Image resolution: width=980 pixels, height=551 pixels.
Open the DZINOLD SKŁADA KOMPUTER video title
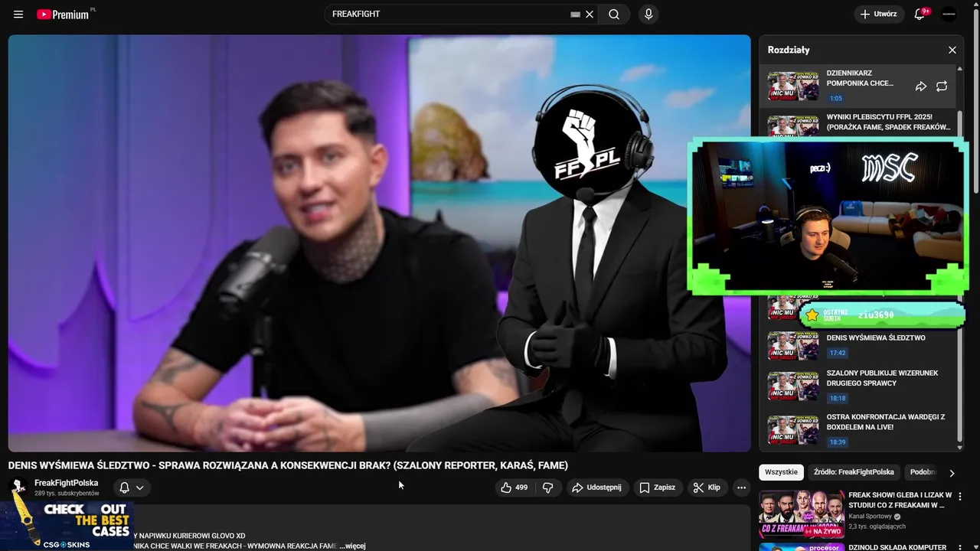point(897,547)
